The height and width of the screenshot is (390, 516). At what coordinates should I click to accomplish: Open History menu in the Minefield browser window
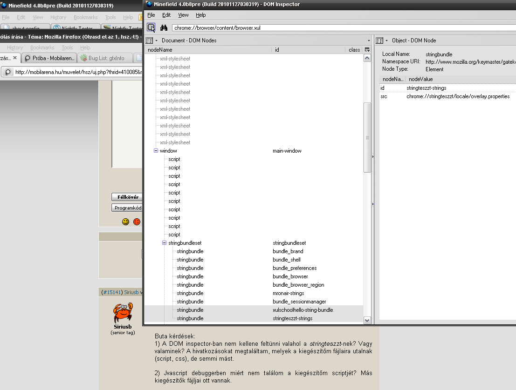pos(58,17)
